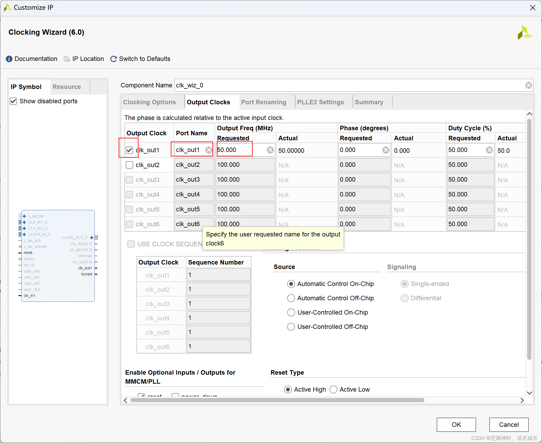Clear the clk_out1 requested phase with its X icon
542x443 pixels.
(386, 150)
